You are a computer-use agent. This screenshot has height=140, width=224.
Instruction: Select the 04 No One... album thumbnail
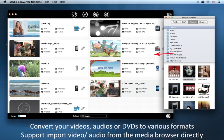click(x=189, y=71)
